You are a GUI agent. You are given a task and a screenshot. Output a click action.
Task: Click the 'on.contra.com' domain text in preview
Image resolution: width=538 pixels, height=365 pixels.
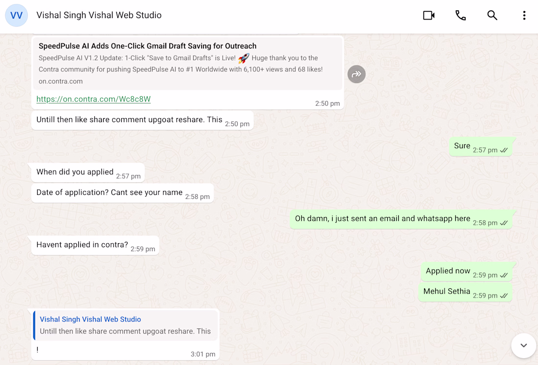[x=61, y=81]
